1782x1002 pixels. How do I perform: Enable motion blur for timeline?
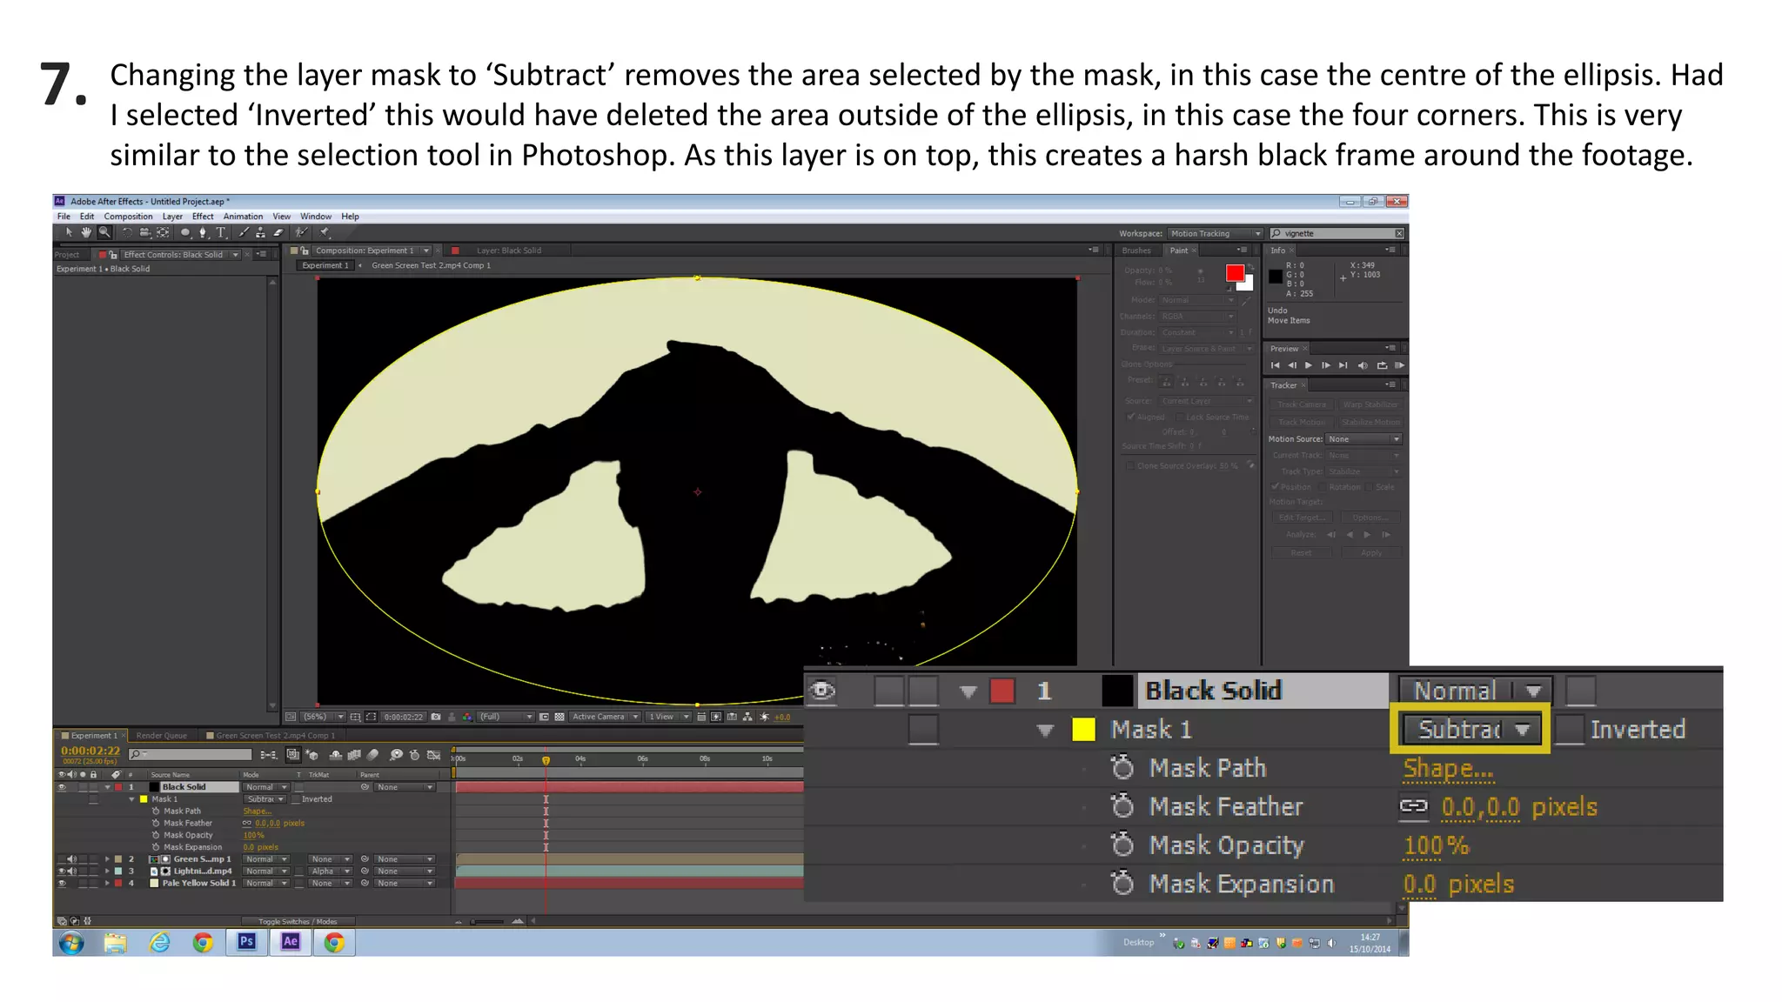pos(372,755)
